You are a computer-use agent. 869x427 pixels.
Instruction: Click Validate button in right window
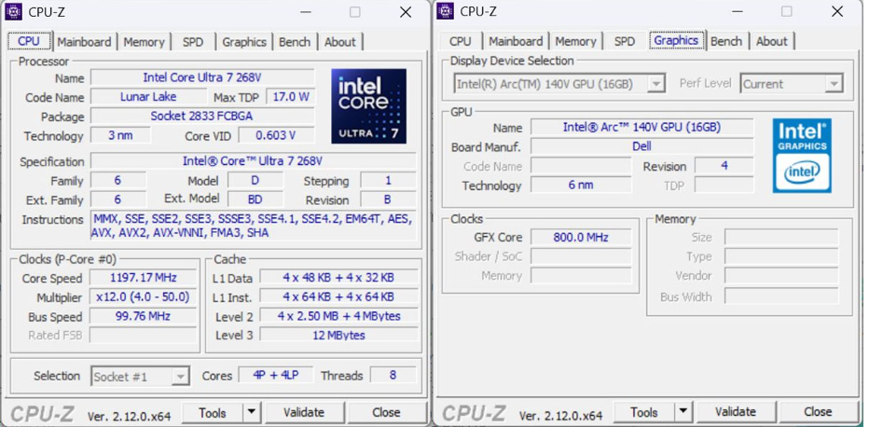[736, 413]
